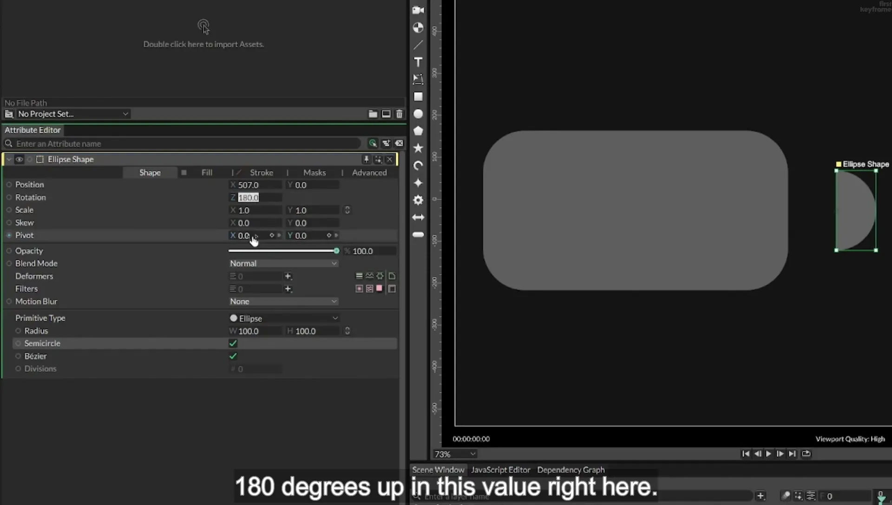The height and width of the screenshot is (505, 892).
Task: Open the Blend Mode Normal dropdown
Action: (283, 263)
